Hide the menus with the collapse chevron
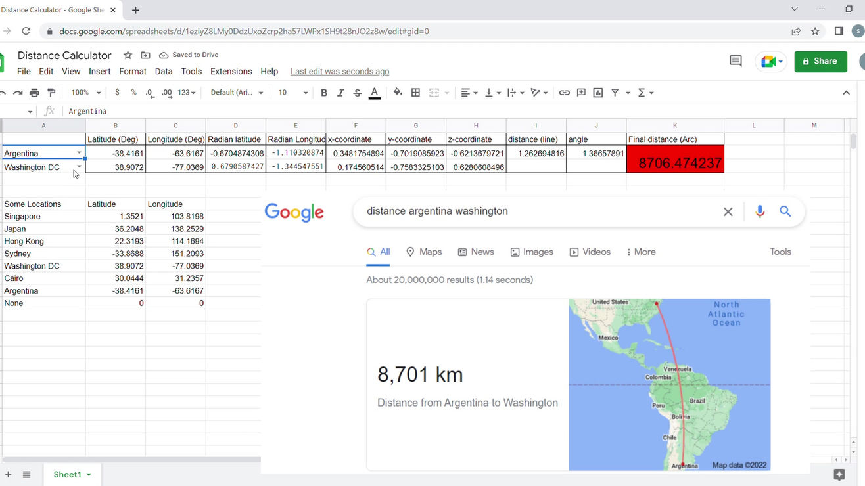The image size is (865, 486). [846, 93]
